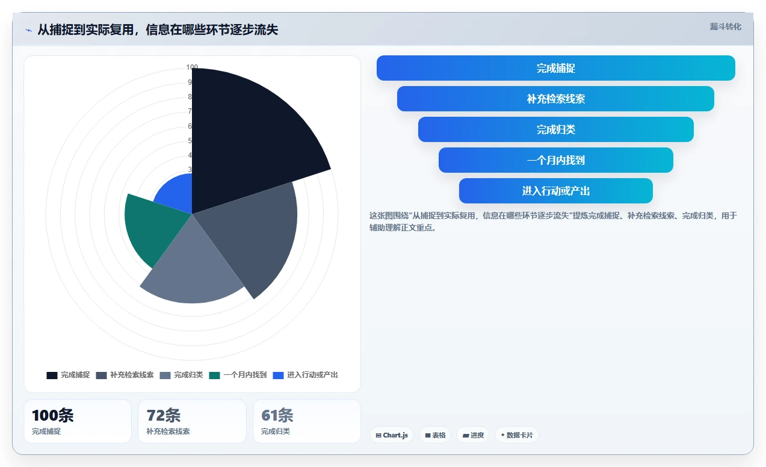Select the 完成归类 funnel bar
Image resolution: width=766 pixels, height=467 pixels.
(556, 129)
